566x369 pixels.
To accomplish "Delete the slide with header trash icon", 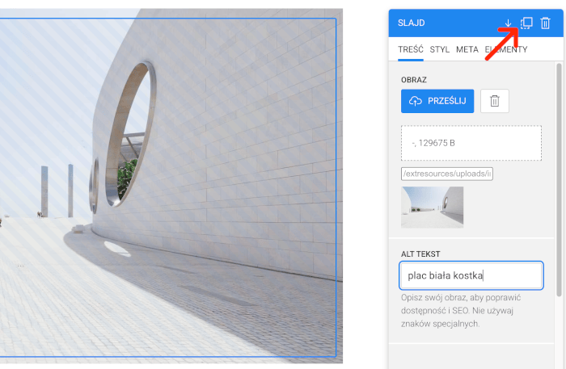I will 545,23.
